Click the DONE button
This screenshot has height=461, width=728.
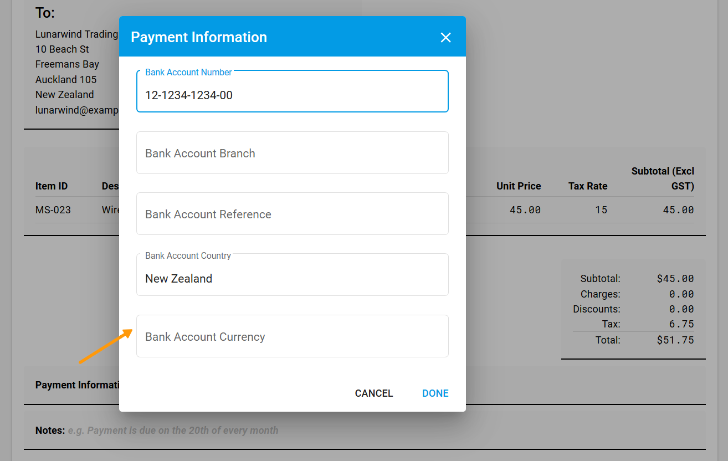[435, 393]
